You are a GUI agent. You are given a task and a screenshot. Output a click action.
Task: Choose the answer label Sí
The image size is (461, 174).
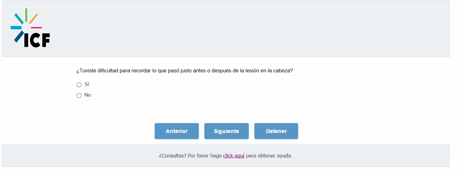[87, 85]
